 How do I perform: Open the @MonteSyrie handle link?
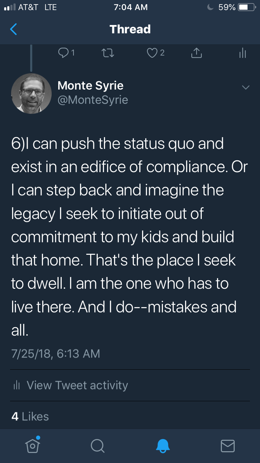coord(93,100)
